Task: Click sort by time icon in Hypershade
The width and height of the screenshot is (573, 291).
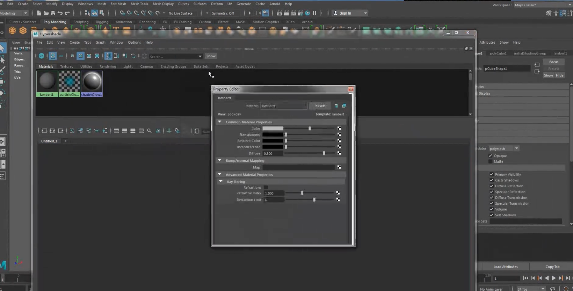Action: click(125, 56)
